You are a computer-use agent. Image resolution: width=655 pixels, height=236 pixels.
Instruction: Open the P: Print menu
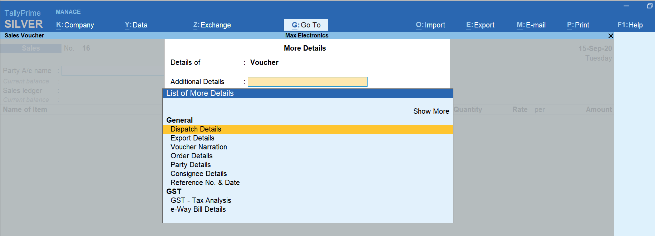click(578, 25)
